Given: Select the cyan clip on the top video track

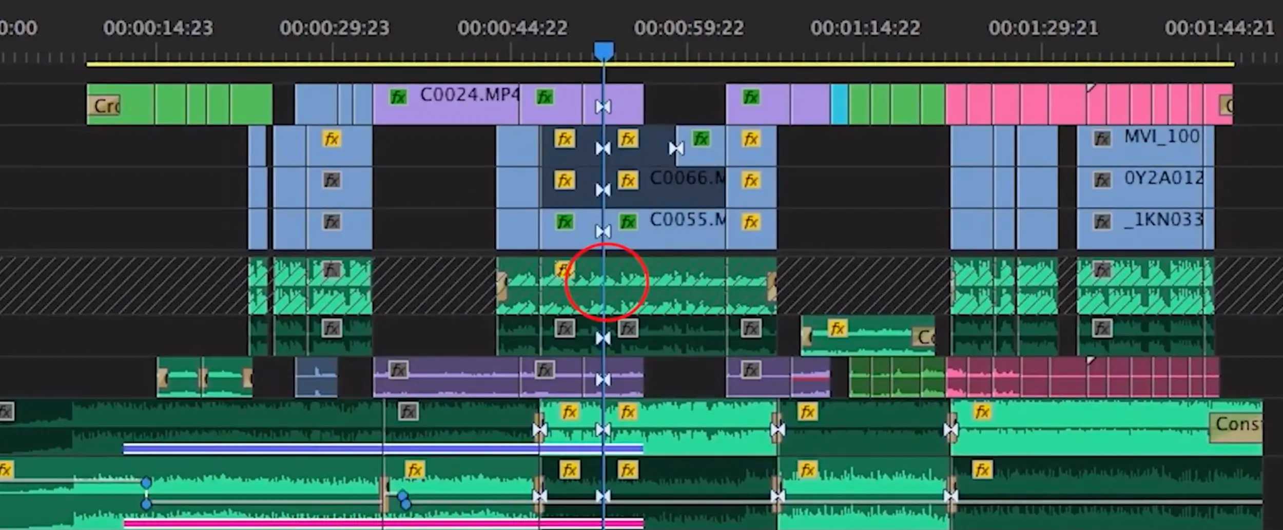Looking at the screenshot, I should point(839,104).
